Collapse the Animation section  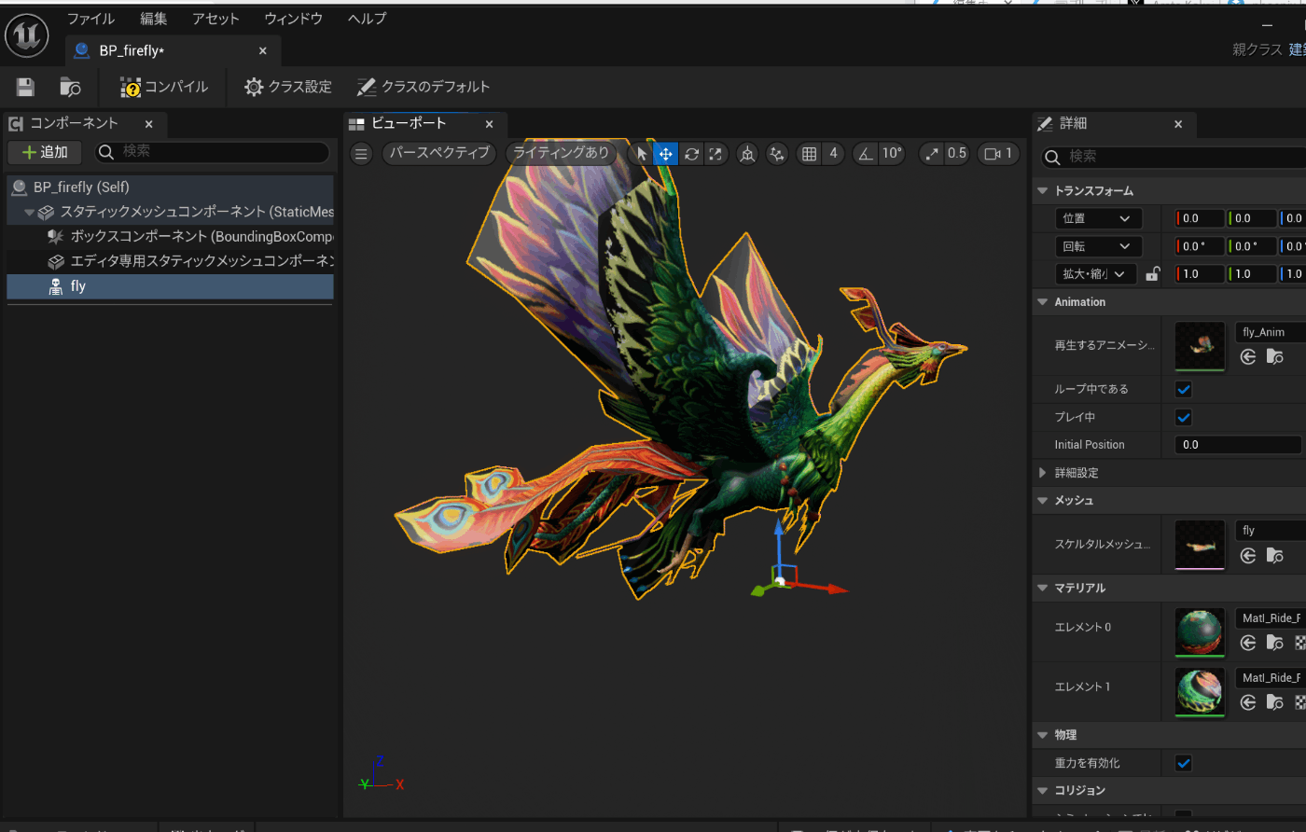point(1042,302)
